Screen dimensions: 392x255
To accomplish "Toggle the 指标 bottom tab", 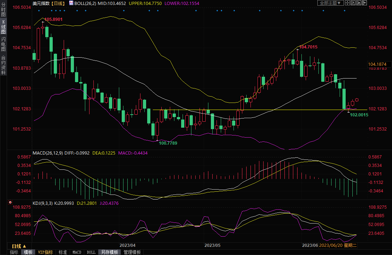I will [x=14, y=252].
